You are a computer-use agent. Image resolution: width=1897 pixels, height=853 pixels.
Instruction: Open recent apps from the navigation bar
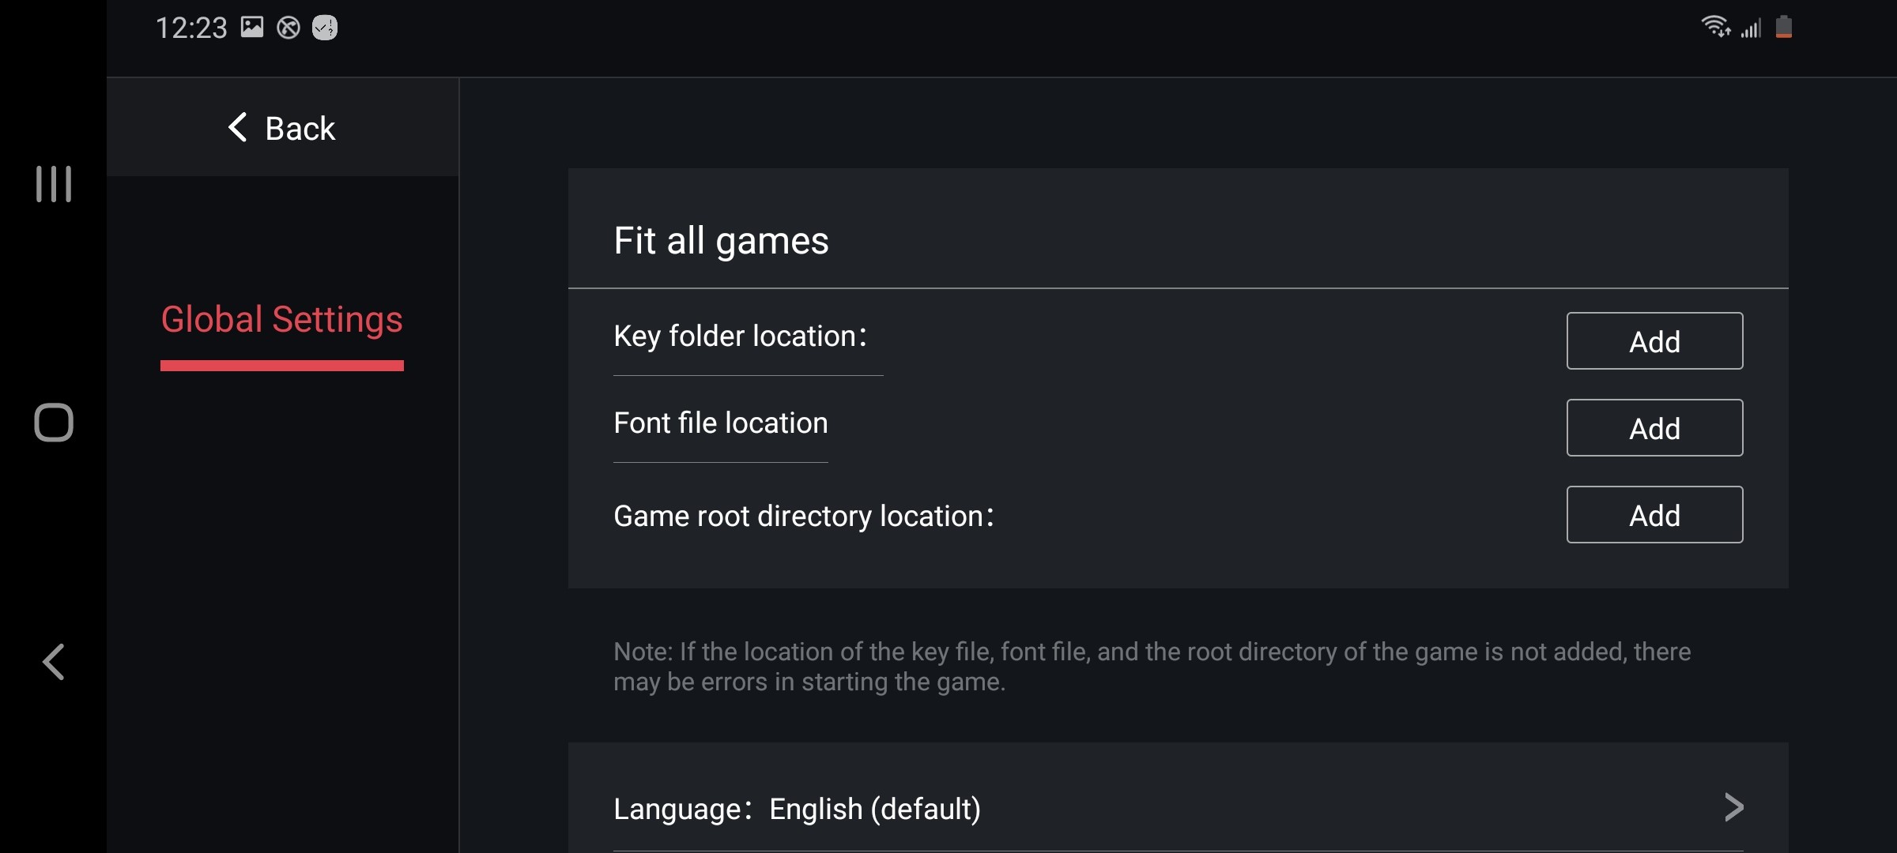[52, 184]
